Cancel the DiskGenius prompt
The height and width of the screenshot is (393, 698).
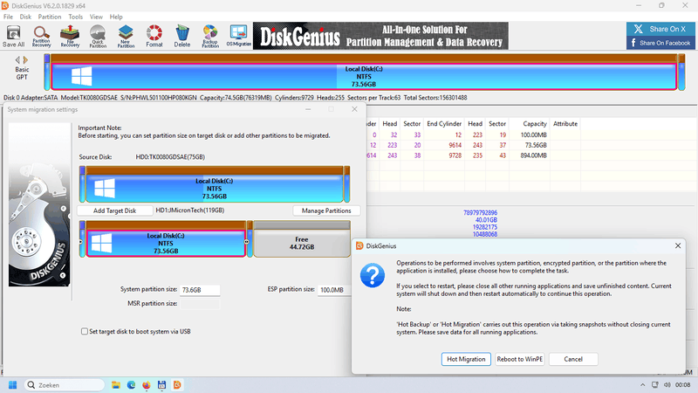[573, 359]
